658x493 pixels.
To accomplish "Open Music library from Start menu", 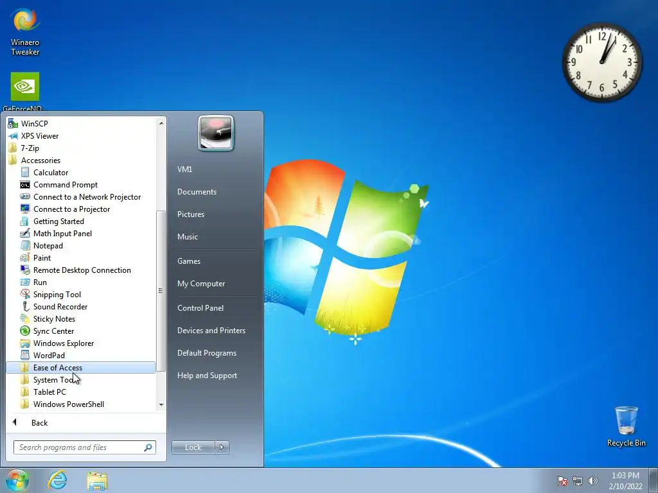I will (x=187, y=237).
